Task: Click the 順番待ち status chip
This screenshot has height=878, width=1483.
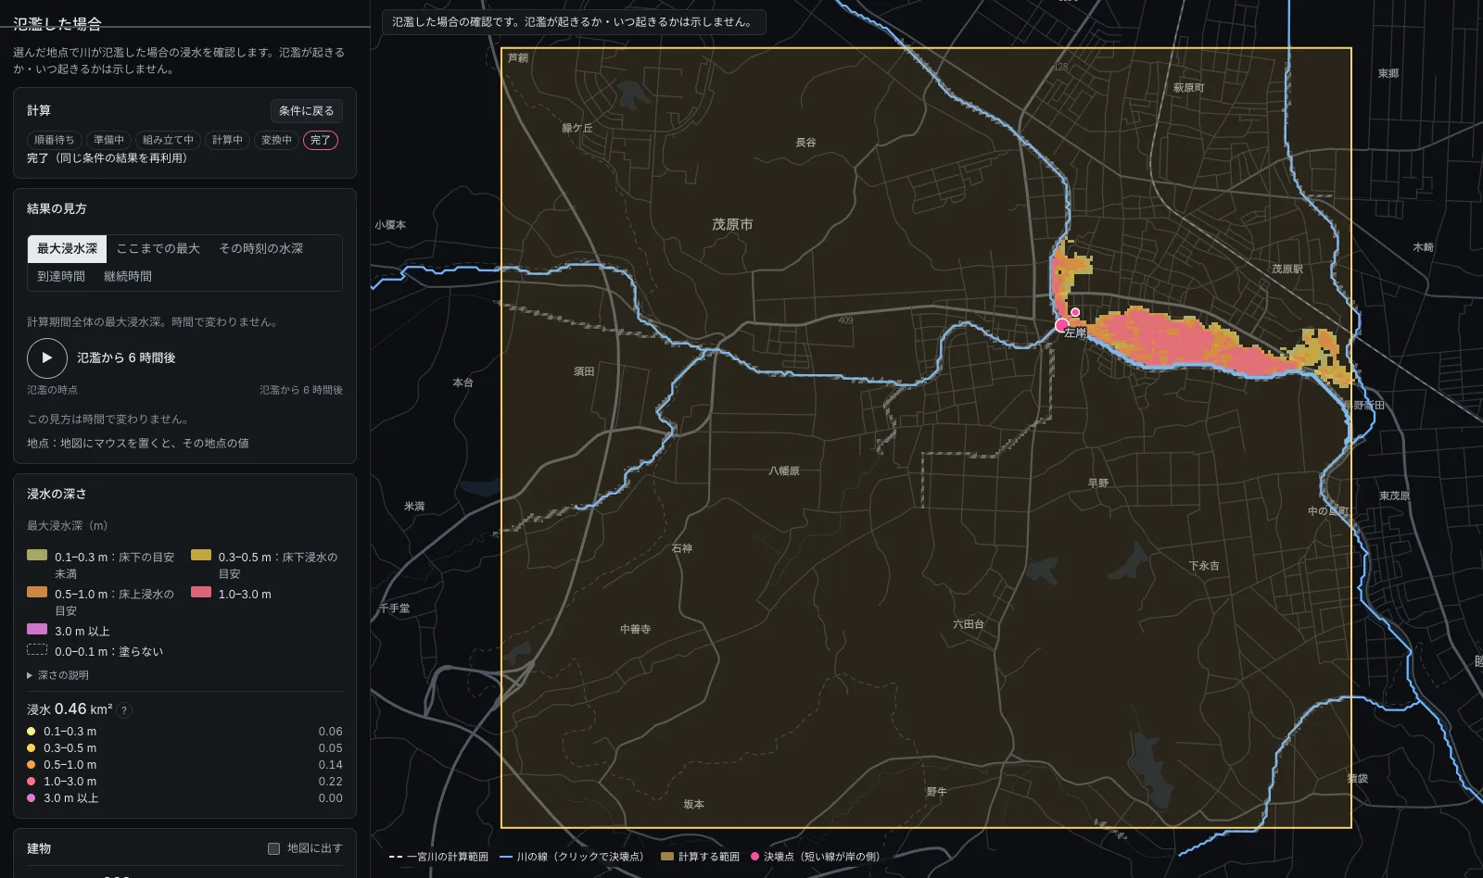Action: (x=54, y=140)
